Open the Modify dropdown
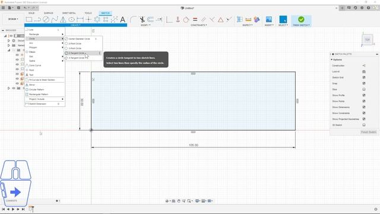 pyautogui.click(x=145, y=25)
